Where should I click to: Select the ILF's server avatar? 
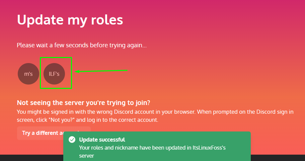click(54, 74)
